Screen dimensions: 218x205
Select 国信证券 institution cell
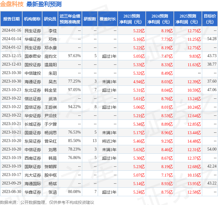tap(33, 107)
